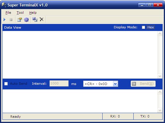Click inside the lower send text area

point(80,101)
